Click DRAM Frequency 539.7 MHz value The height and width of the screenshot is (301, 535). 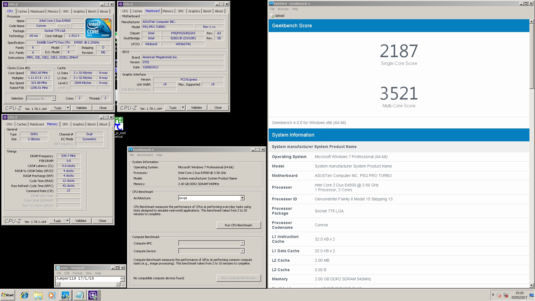pyautogui.click(x=69, y=156)
